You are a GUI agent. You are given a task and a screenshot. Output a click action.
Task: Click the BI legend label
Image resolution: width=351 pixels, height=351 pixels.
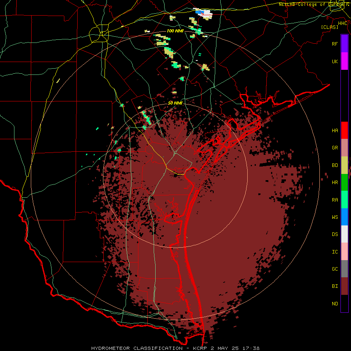coord(335,286)
